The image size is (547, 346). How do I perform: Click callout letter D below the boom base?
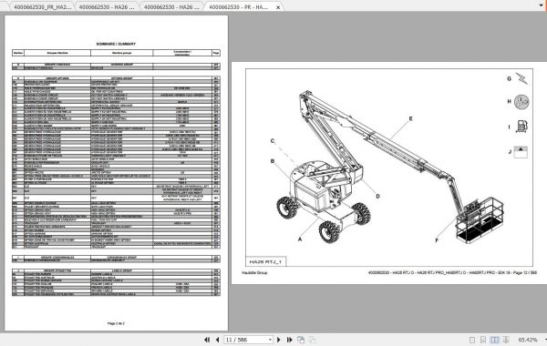pyautogui.click(x=377, y=196)
